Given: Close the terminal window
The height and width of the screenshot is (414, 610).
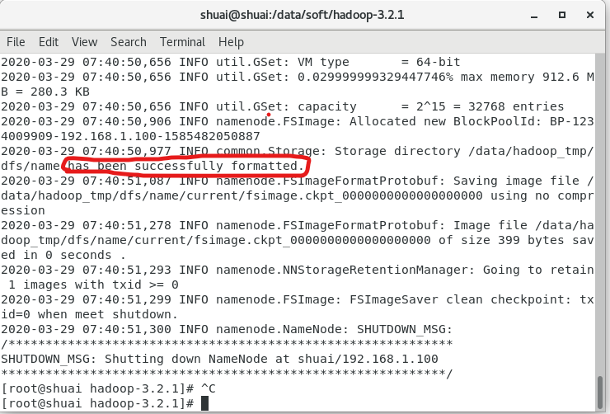Looking at the screenshot, I should [x=589, y=15].
